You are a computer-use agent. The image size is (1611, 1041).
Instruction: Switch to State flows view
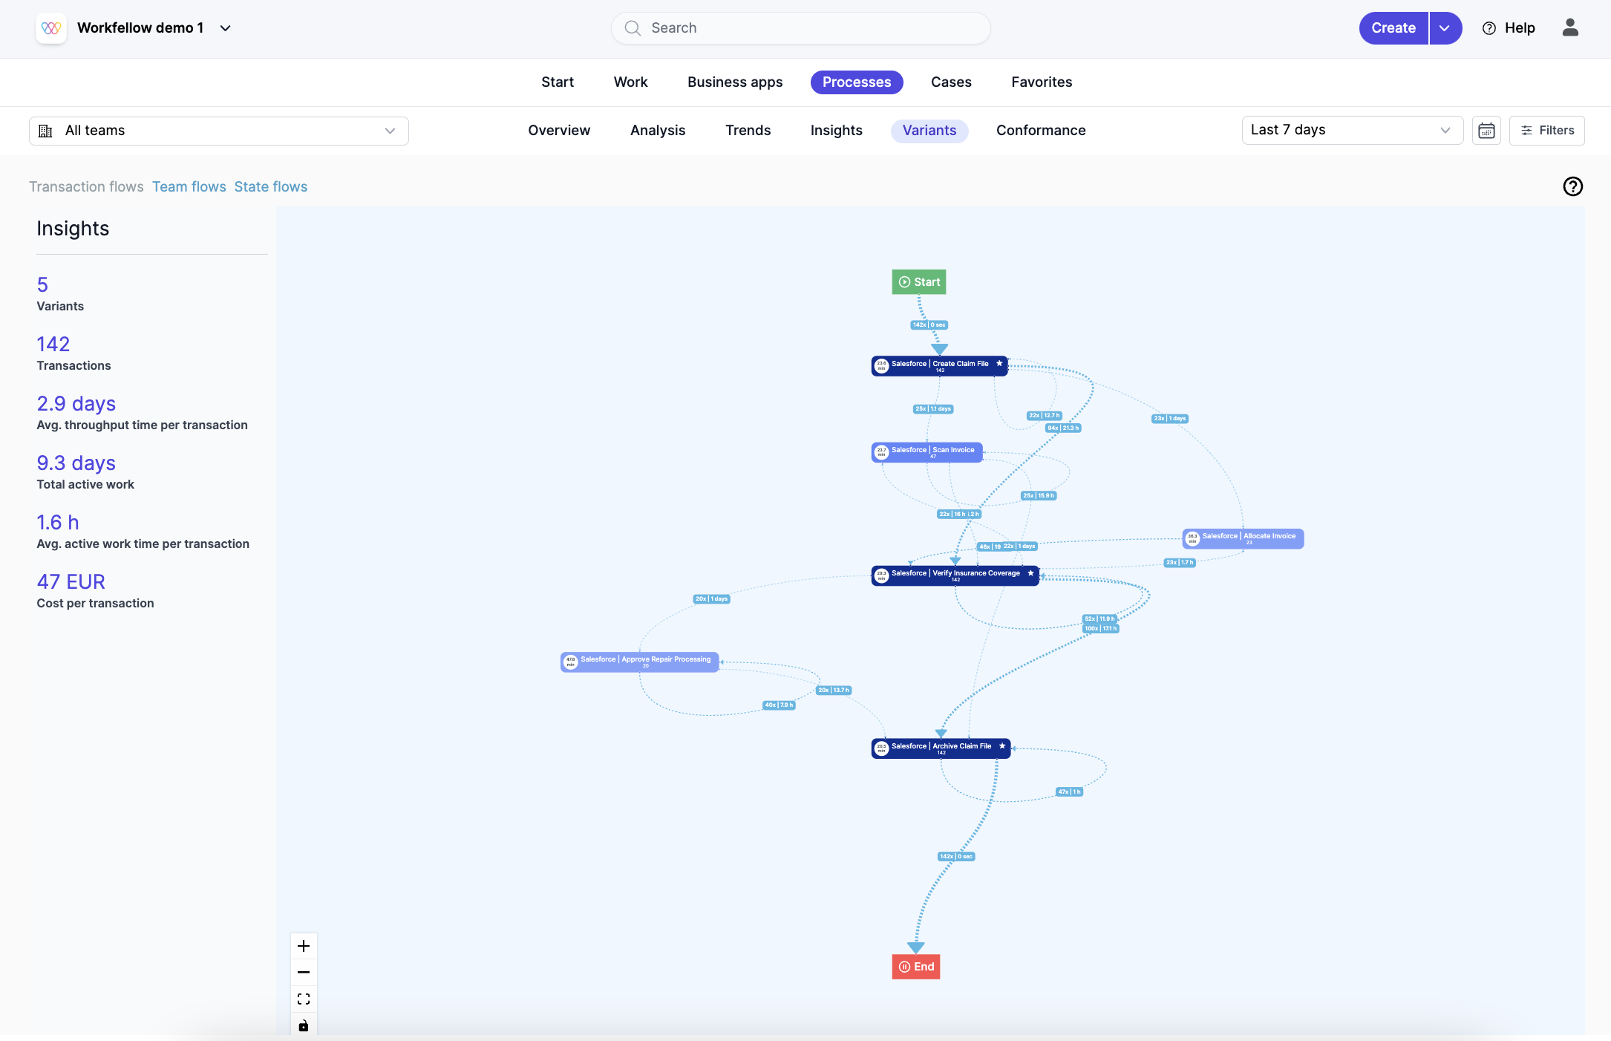click(x=271, y=187)
